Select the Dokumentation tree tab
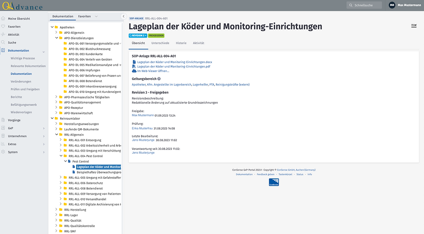 click(63, 16)
